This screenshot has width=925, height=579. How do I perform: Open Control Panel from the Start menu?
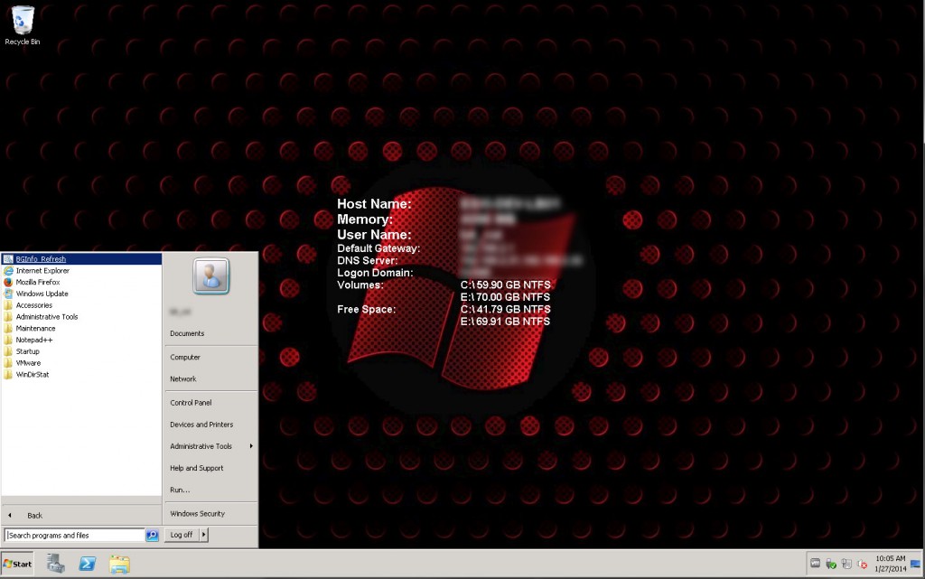pos(191,402)
